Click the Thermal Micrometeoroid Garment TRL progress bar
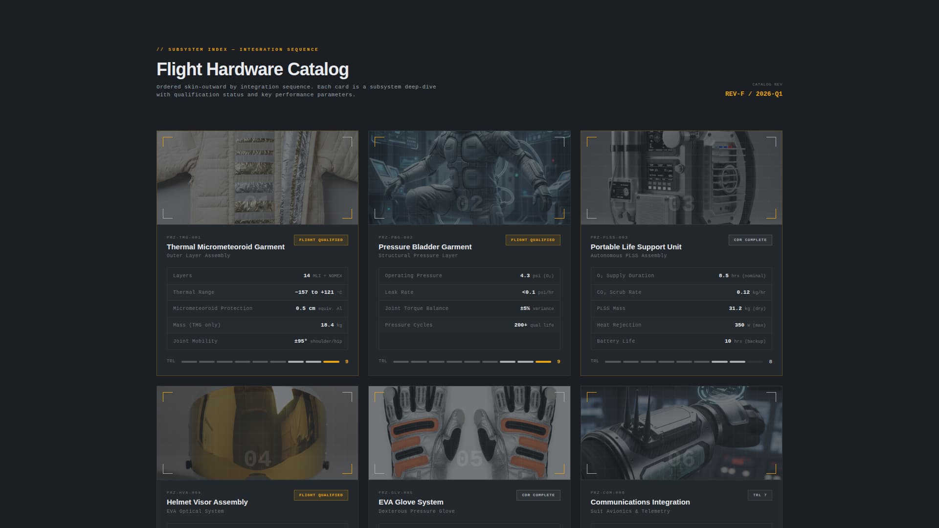Screen dimensions: 939x528 point(260,362)
